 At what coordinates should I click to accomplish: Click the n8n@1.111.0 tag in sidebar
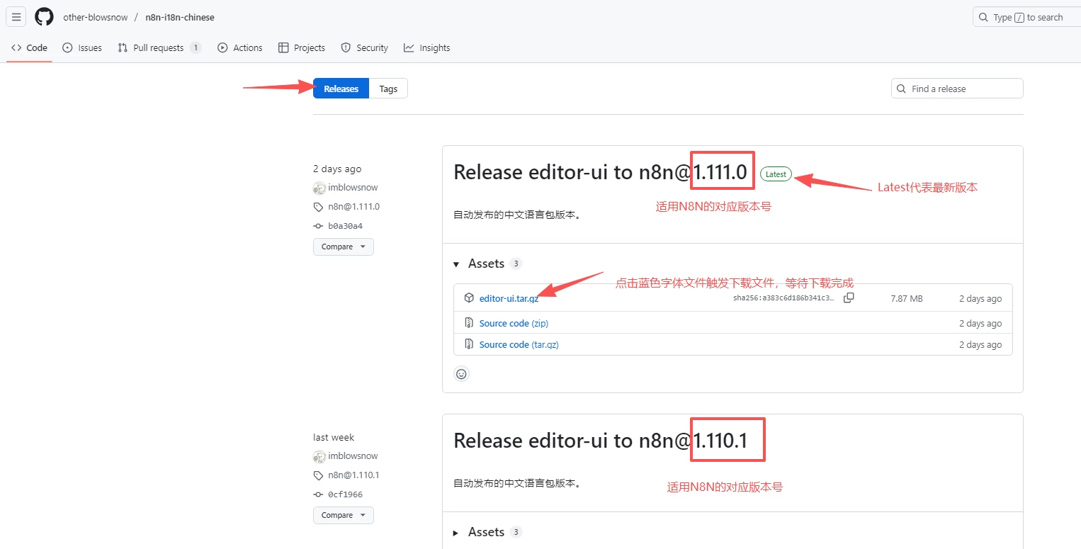[x=353, y=207]
